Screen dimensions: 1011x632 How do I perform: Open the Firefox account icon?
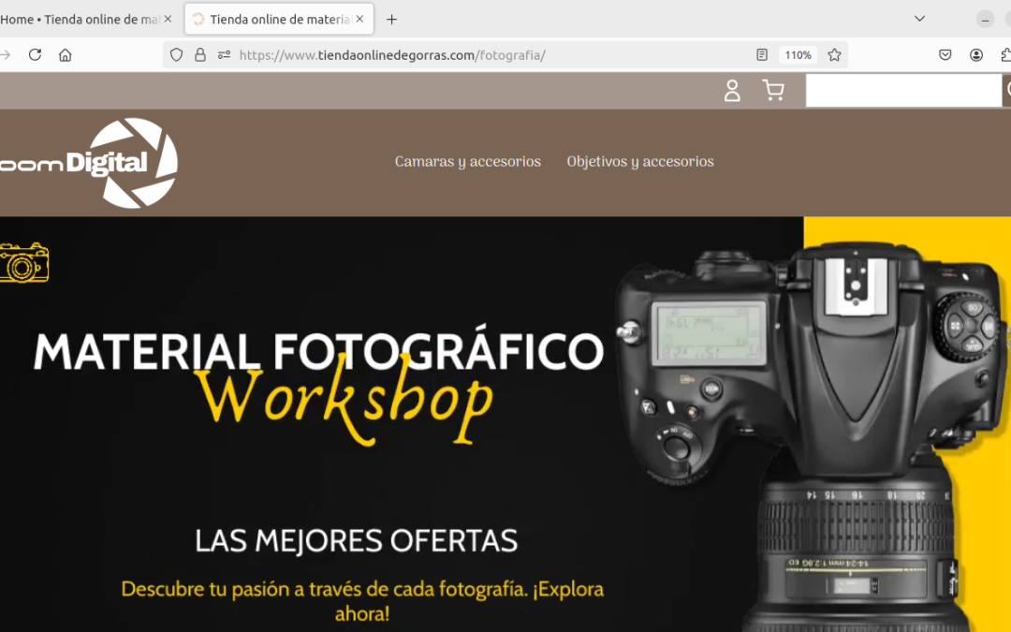pyautogui.click(x=975, y=54)
